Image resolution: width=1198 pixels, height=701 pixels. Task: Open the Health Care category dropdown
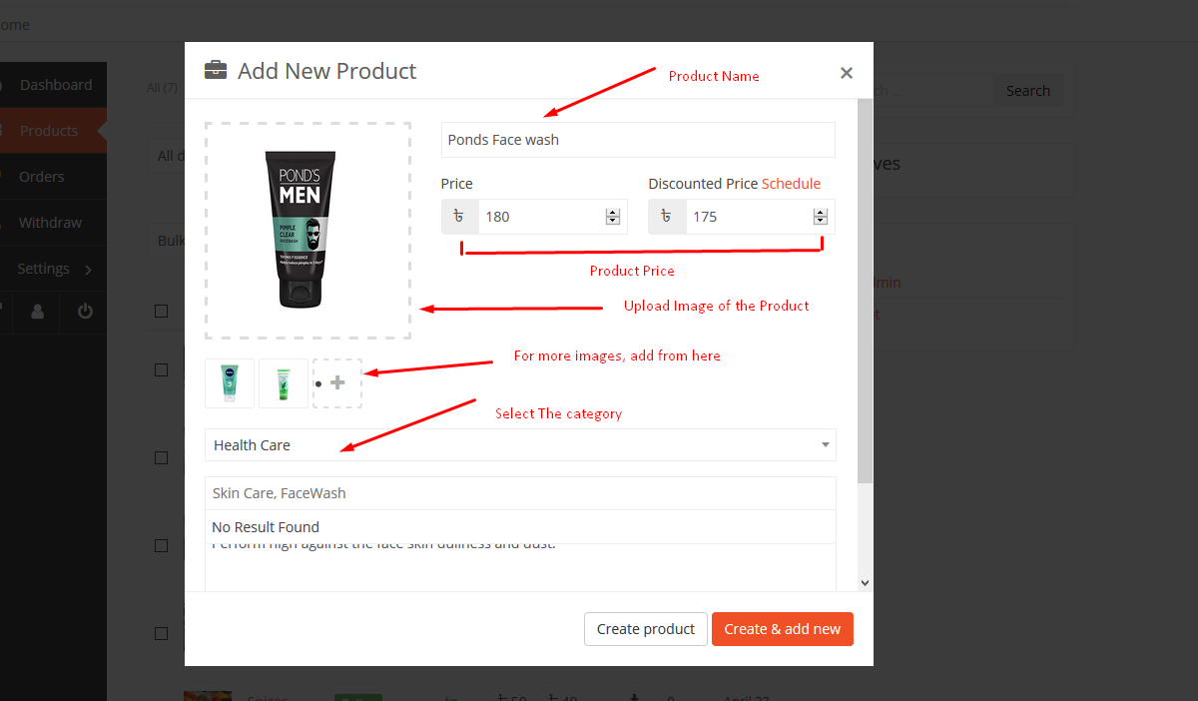(x=520, y=445)
